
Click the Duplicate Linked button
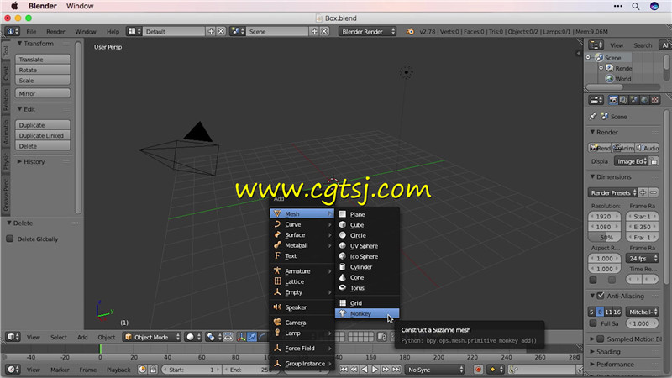43,135
